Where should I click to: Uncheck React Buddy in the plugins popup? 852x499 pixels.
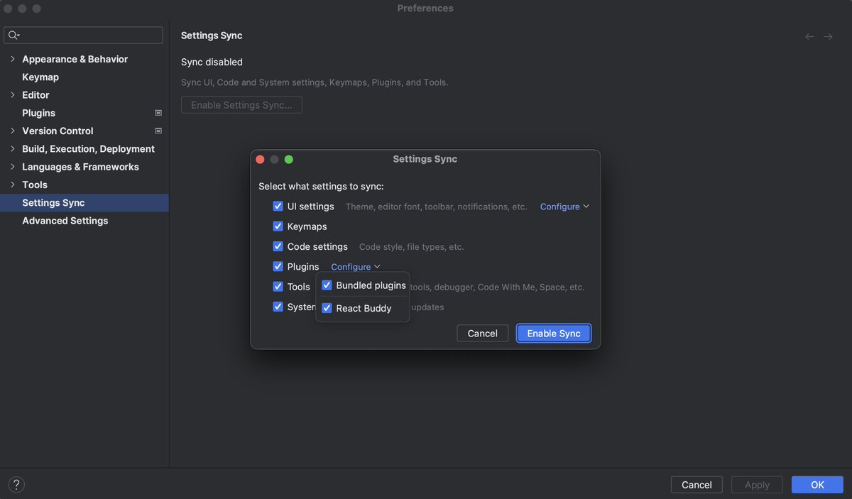(x=327, y=307)
